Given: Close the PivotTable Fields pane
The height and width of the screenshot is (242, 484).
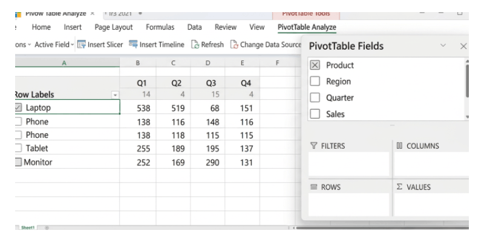Looking at the screenshot, I should pyautogui.click(x=463, y=47).
